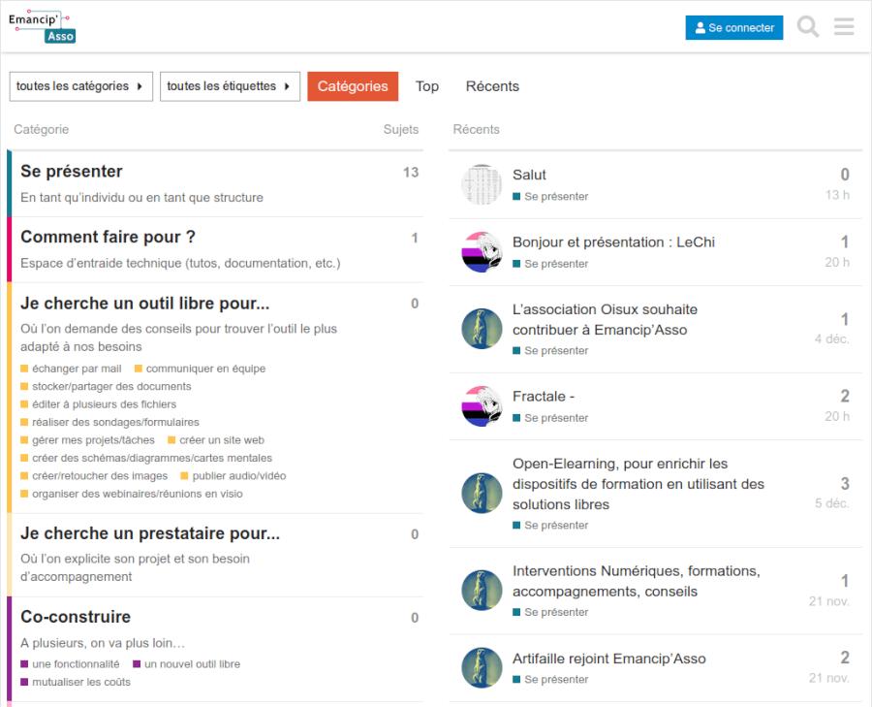Open 'créer un site web' subcategory

coord(216,439)
